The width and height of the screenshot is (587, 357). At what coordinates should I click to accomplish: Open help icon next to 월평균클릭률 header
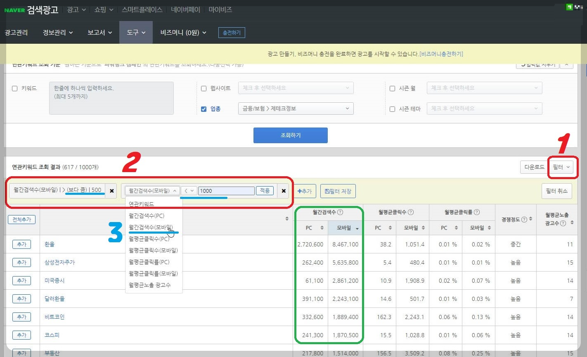pos(477,212)
